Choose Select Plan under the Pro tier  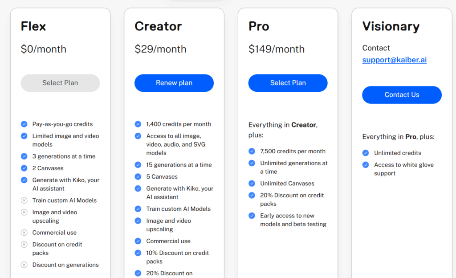[288, 83]
